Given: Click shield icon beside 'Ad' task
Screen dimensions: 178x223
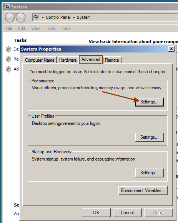Looking at the screenshot, I should [x=8, y=69].
